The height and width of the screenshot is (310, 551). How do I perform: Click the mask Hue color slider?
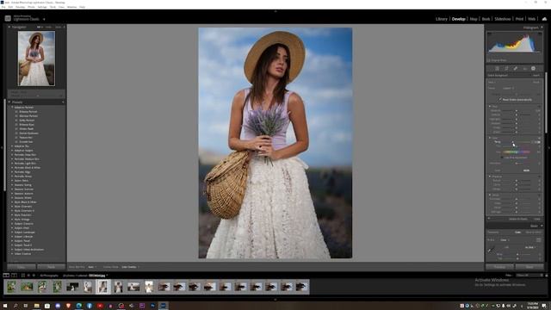(x=517, y=152)
